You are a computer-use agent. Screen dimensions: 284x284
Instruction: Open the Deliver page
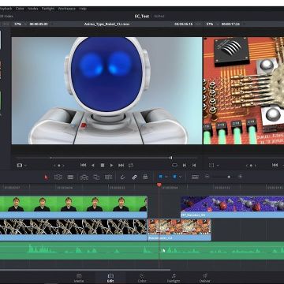tap(205, 278)
